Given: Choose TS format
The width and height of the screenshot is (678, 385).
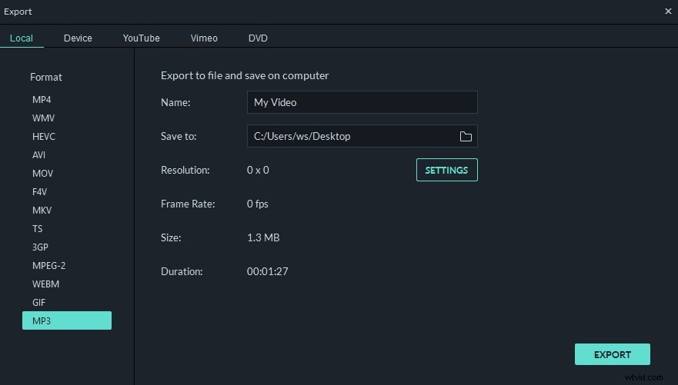Looking at the screenshot, I should pos(37,229).
